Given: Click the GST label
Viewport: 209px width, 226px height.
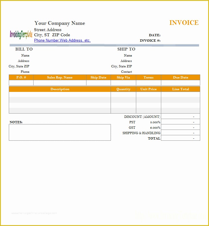Looking at the screenshot, I should coord(132,128).
